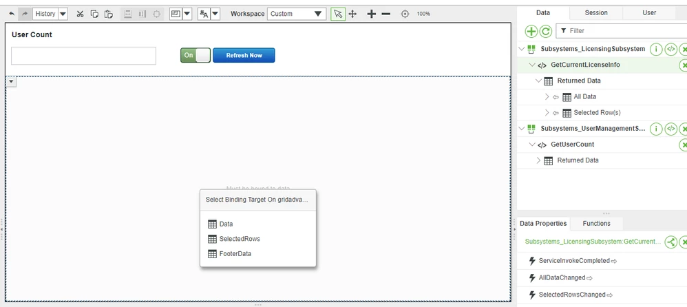The image size is (687, 307).
Task: Open the Data Properties tab
Action: 543,223
